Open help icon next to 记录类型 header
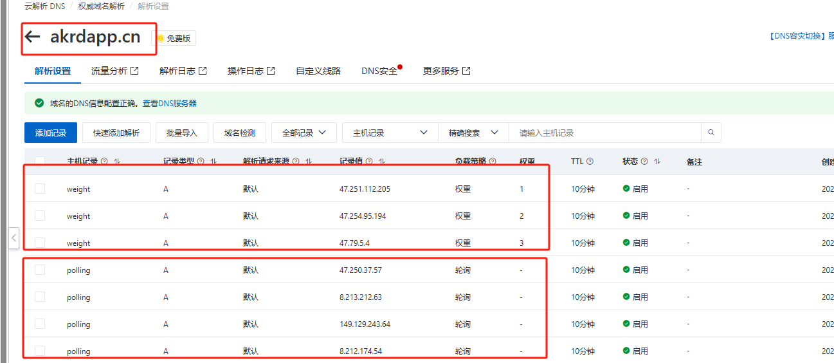 click(x=201, y=162)
